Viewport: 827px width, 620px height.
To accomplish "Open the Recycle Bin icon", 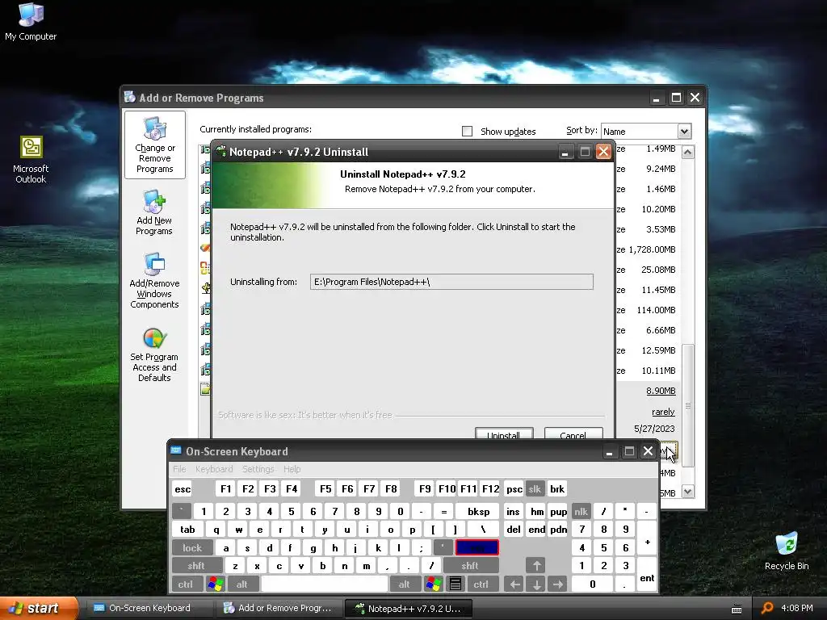I will coord(787,551).
